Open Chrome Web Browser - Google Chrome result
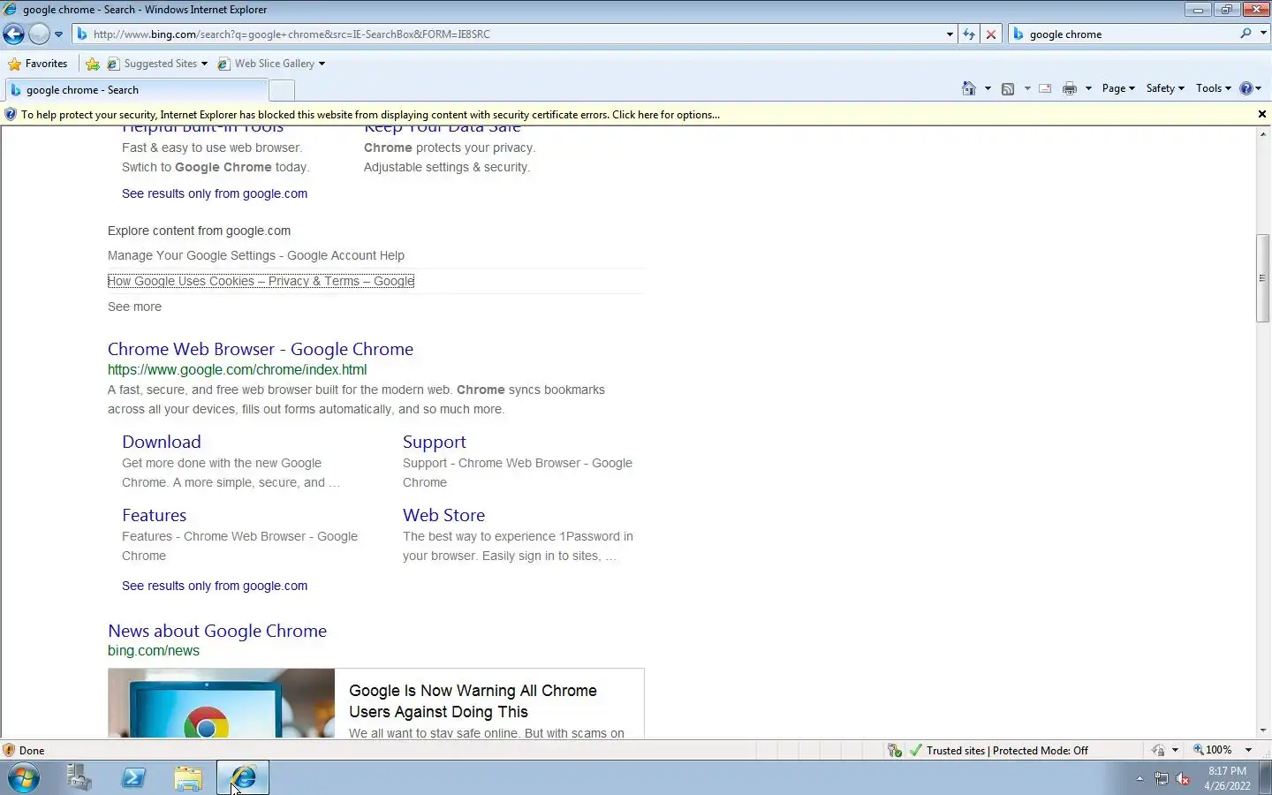1272x795 pixels. 261,349
